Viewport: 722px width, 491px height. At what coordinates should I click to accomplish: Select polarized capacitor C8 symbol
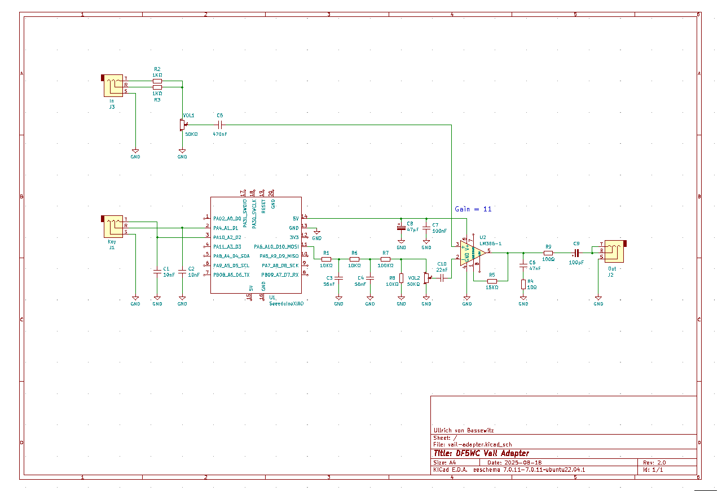click(x=401, y=228)
